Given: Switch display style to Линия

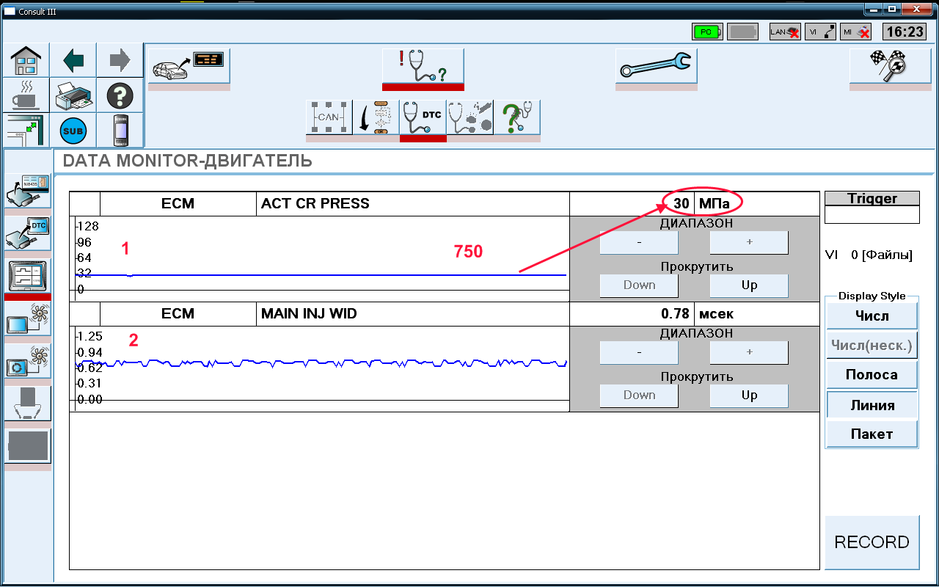Looking at the screenshot, I should pyautogui.click(x=872, y=404).
